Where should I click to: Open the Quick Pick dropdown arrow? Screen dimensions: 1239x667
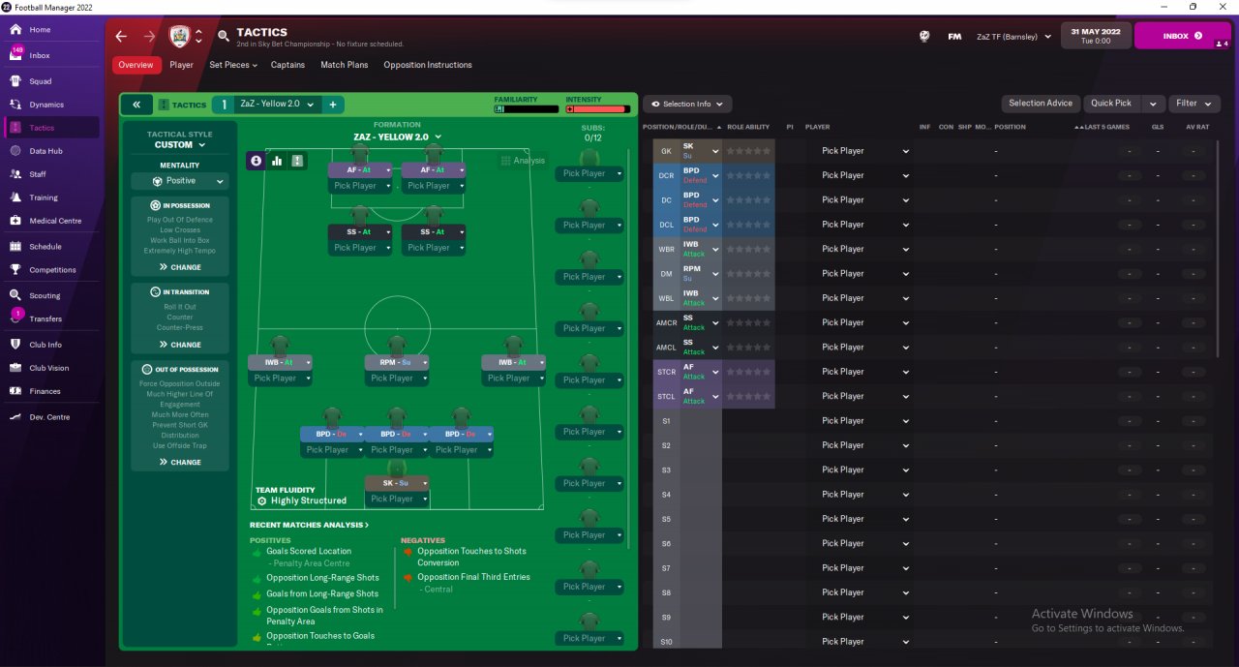tap(1152, 104)
